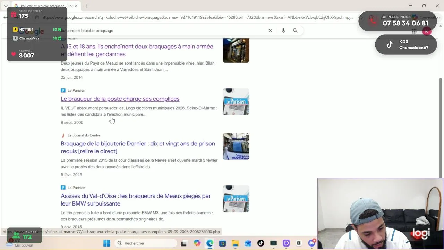Click Le Parisien thumbnail beside BMW article
The image size is (444, 250).
click(236, 199)
